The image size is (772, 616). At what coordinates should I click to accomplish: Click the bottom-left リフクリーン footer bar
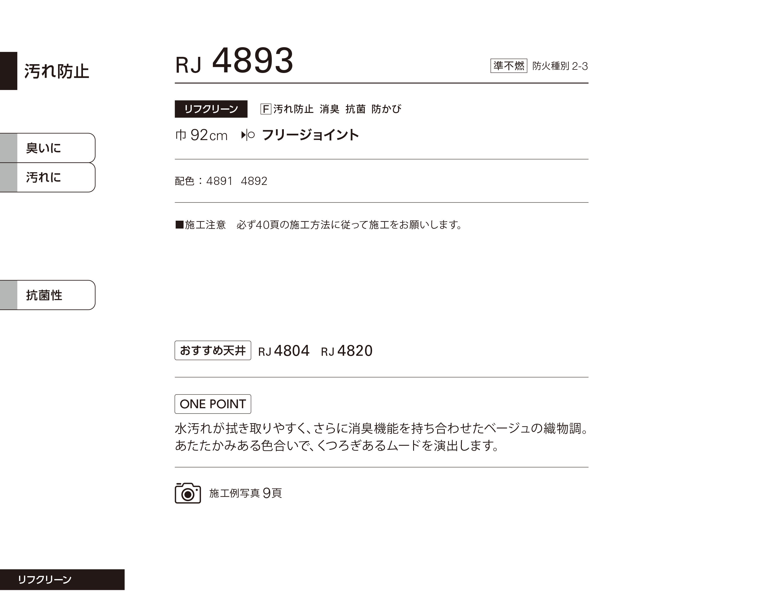62,579
